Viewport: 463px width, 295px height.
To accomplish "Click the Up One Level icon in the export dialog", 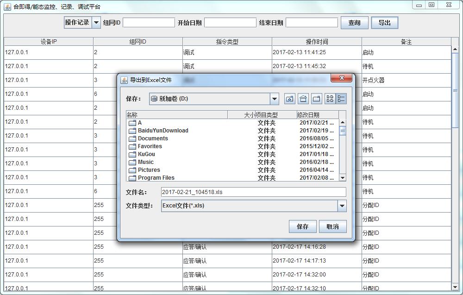I will [290, 98].
